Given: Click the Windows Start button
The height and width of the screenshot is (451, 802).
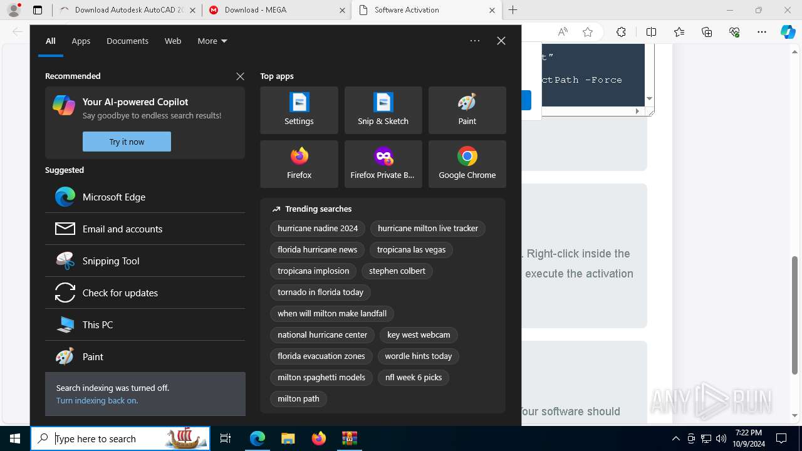Looking at the screenshot, I should [x=15, y=438].
